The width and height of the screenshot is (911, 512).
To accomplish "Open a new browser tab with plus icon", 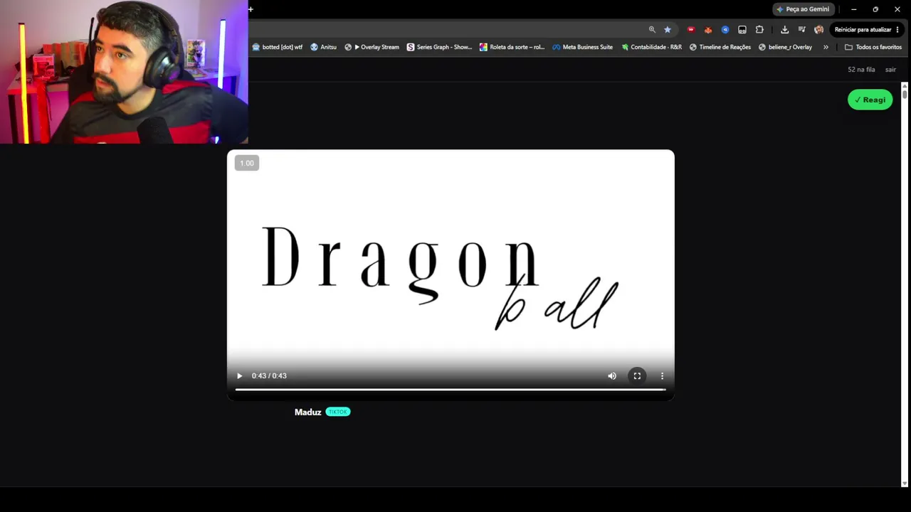I will [x=251, y=9].
